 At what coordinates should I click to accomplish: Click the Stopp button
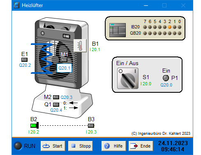81,146
